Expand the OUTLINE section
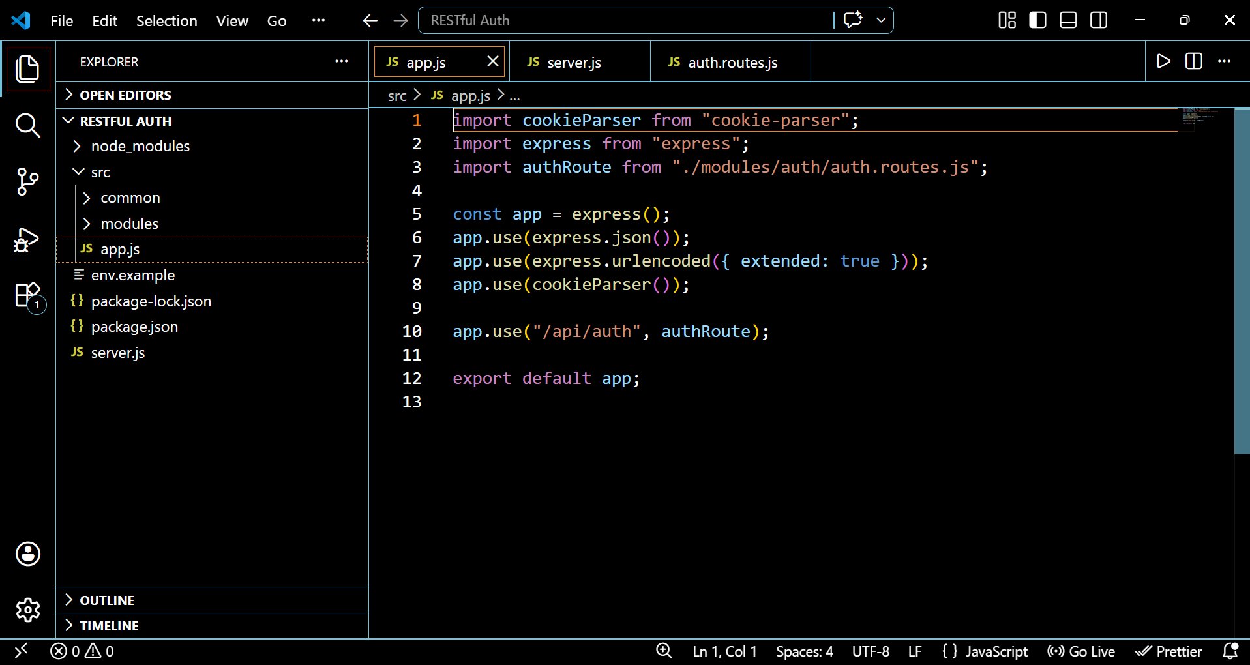The height and width of the screenshot is (665, 1250). [107, 600]
